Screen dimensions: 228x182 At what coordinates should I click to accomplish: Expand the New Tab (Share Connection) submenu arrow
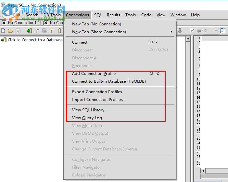pos(171,32)
